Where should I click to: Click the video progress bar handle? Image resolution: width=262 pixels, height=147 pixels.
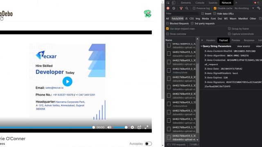pos(94,127)
